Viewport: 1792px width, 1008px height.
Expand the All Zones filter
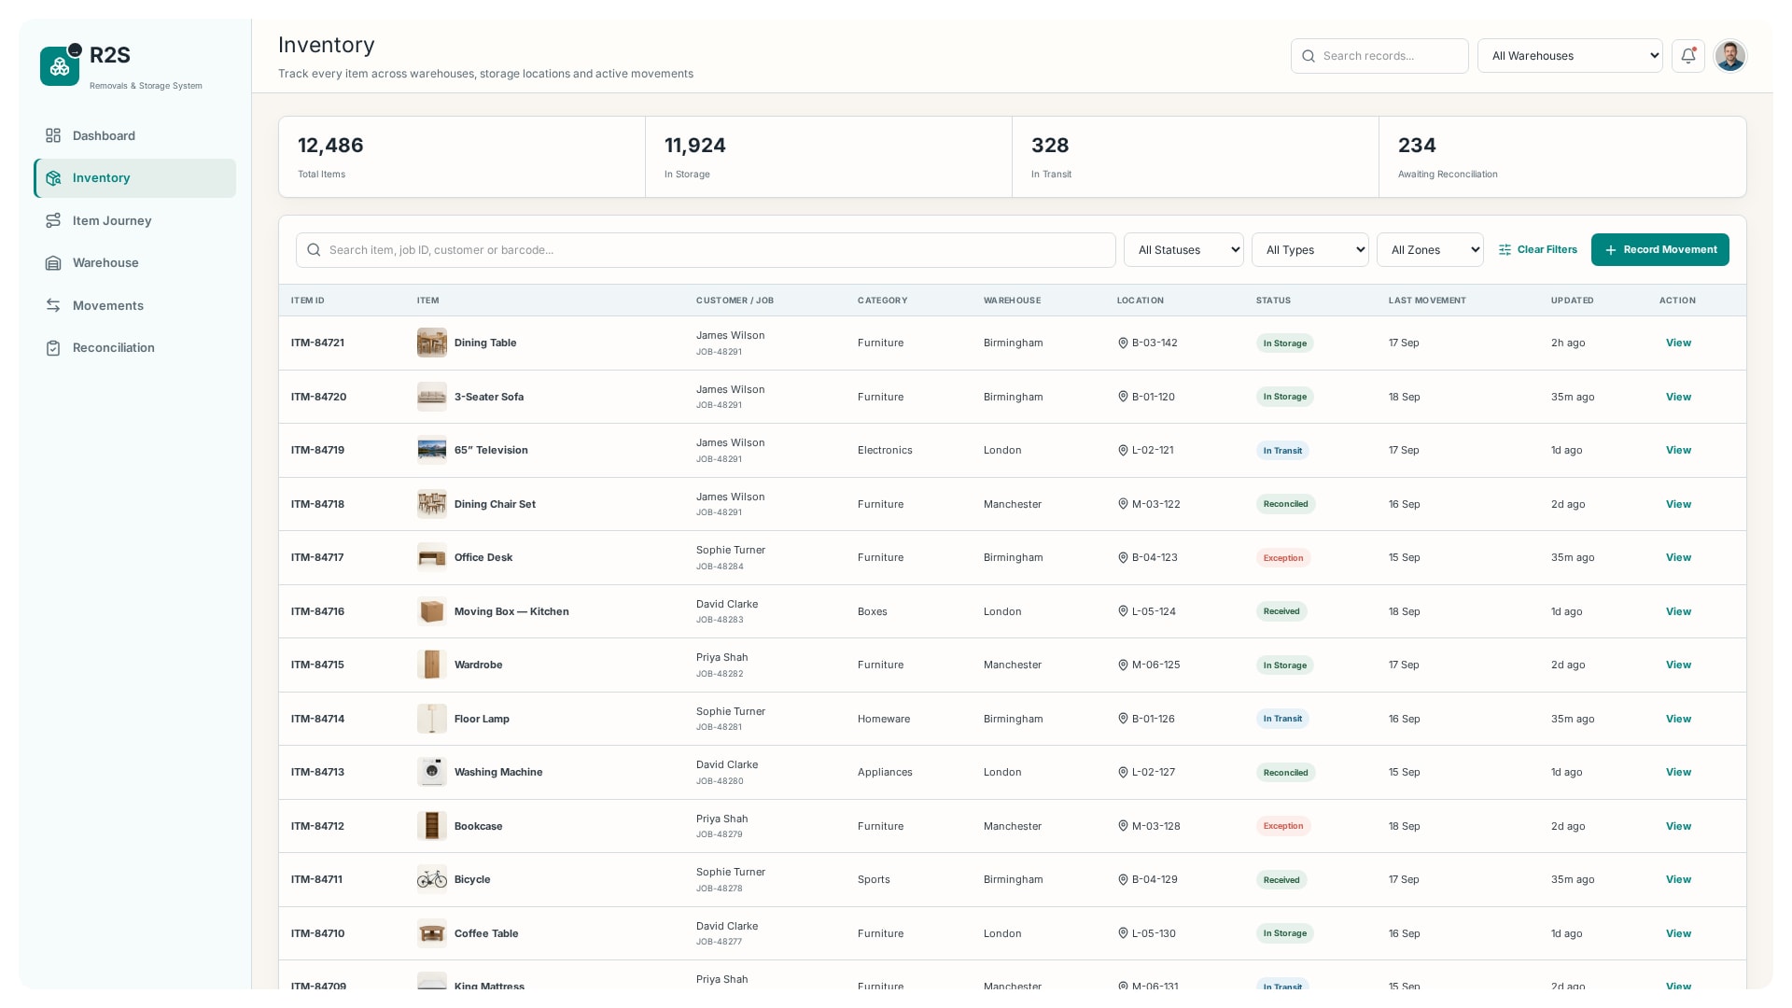coord(1429,250)
